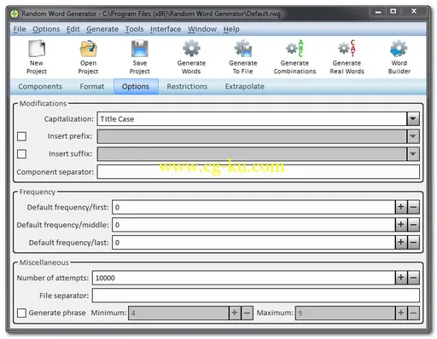
Task: Open the Capitalization dropdown arrow
Action: [x=413, y=119]
